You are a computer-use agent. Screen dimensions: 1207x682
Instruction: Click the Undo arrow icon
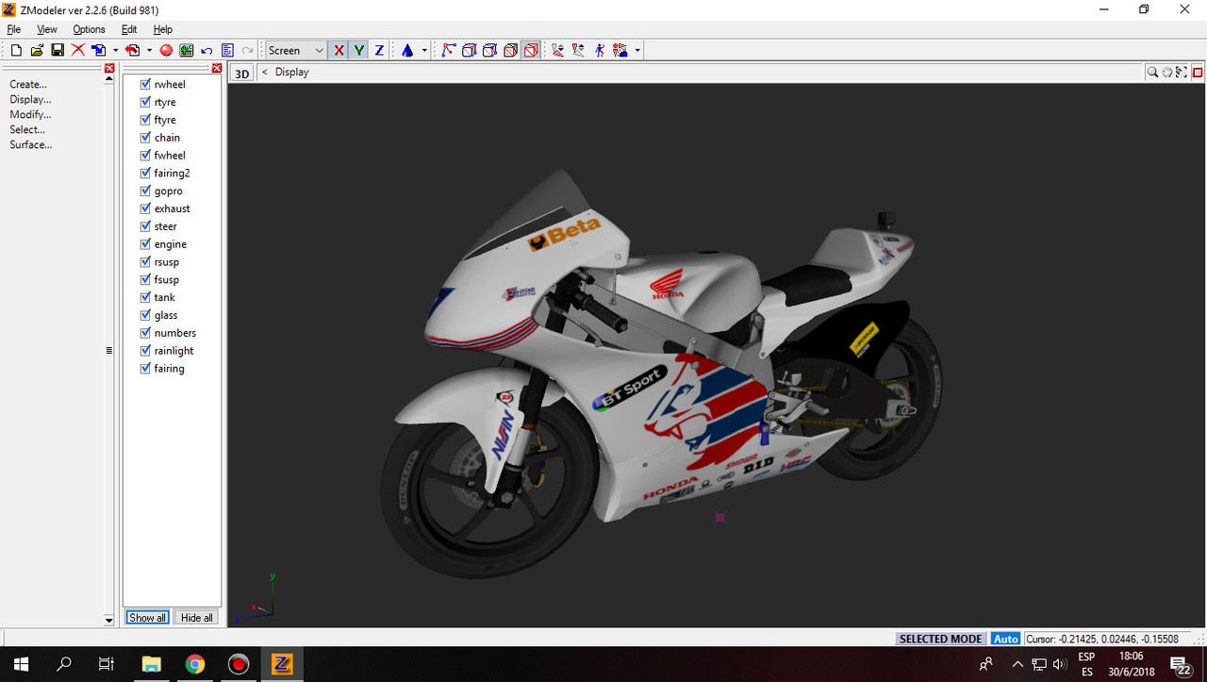coord(207,50)
